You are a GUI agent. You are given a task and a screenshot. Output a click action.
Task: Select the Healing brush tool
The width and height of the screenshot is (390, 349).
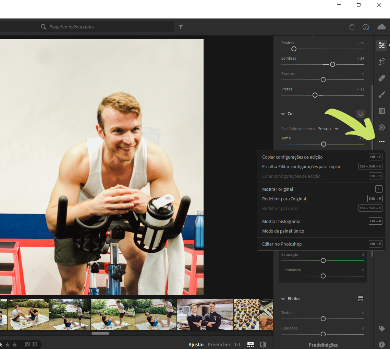coord(381,78)
